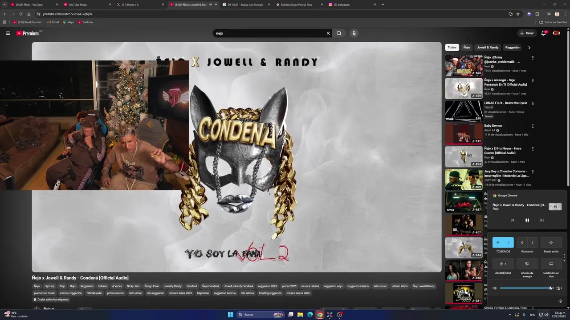Screen dimensions: 570x320
Task: Select the Todos filter chip
Action: (x=452, y=48)
